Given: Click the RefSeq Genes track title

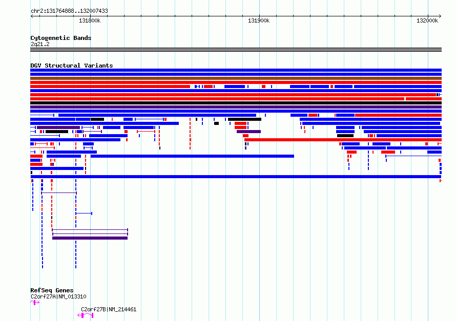Looking at the screenshot, I should coord(52,290).
